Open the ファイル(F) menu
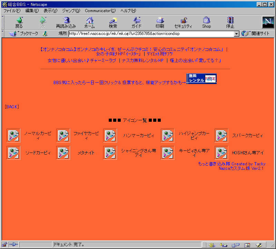 click(x=12, y=11)
